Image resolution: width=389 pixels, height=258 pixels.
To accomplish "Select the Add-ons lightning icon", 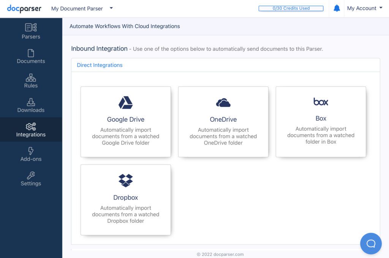I will coord(31,151).
